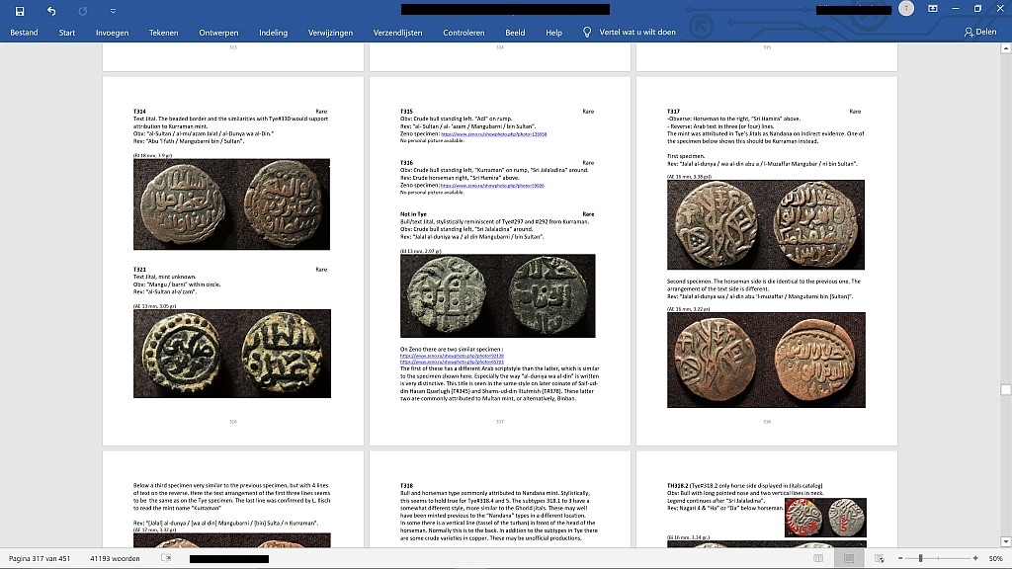Open the first zeno.ru link below 'two similar specimen'
This screenshot has height=569, width=1012.
[x=452, y=356]
